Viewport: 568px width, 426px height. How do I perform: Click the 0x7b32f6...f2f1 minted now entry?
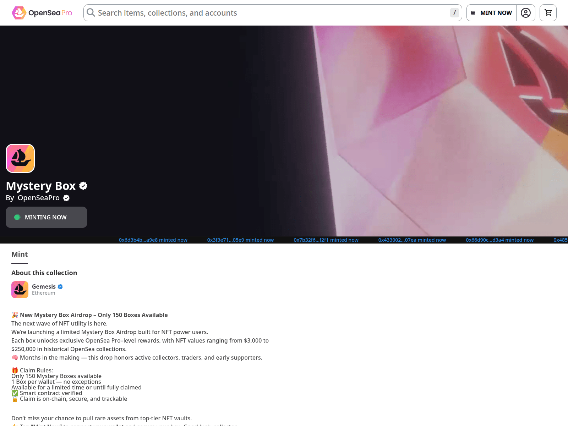tap(326, 240)
